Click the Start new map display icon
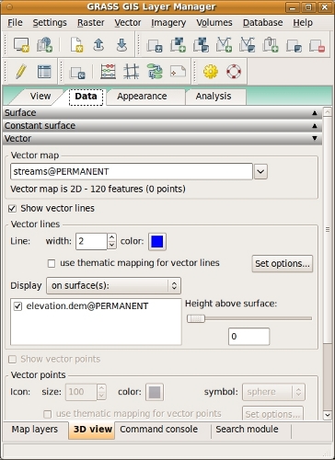Image resolution: width=335 pixels, height=460 pixels. [x=21, y=45]
